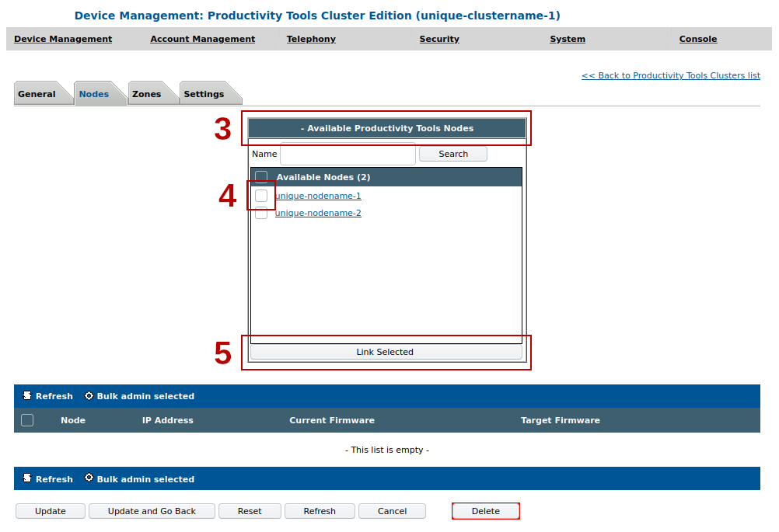Click the Available Nodes (2) header text
The width and height of the screenshot is (779, 532).
tap(323, 177)
